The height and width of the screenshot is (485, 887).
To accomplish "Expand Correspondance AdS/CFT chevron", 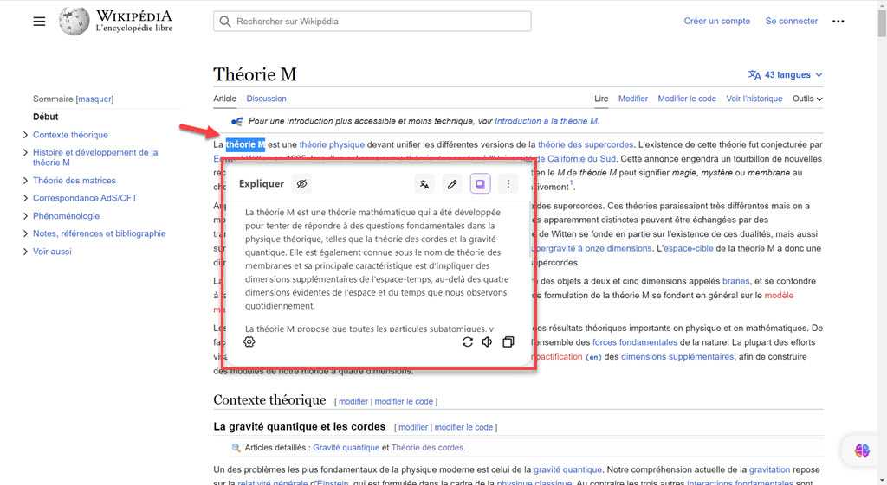I will point(25,198).
